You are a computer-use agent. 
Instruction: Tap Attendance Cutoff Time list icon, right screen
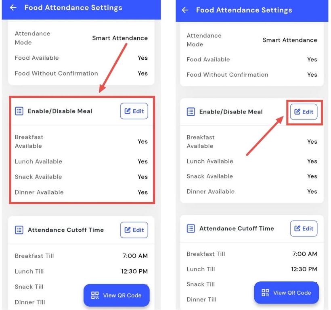click(x=191, y=228)
